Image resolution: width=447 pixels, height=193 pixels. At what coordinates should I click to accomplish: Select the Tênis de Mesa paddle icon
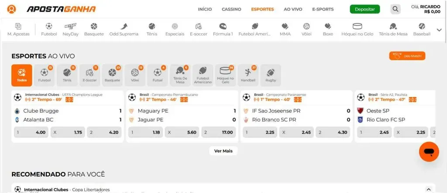(x=393, y=27)
